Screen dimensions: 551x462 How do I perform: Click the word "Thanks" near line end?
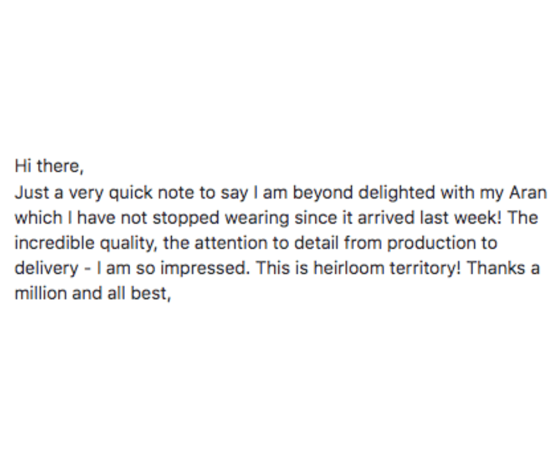(495, 269)
